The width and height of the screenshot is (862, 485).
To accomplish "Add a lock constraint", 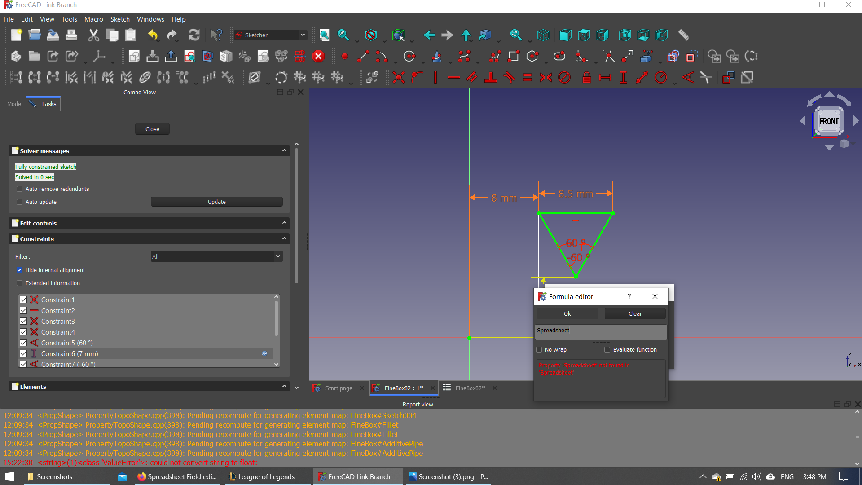I will tap(586, 77).
